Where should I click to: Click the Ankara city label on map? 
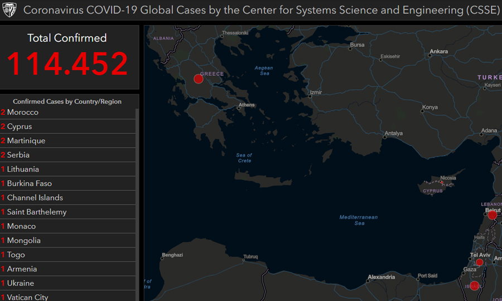tap(438, 51)
